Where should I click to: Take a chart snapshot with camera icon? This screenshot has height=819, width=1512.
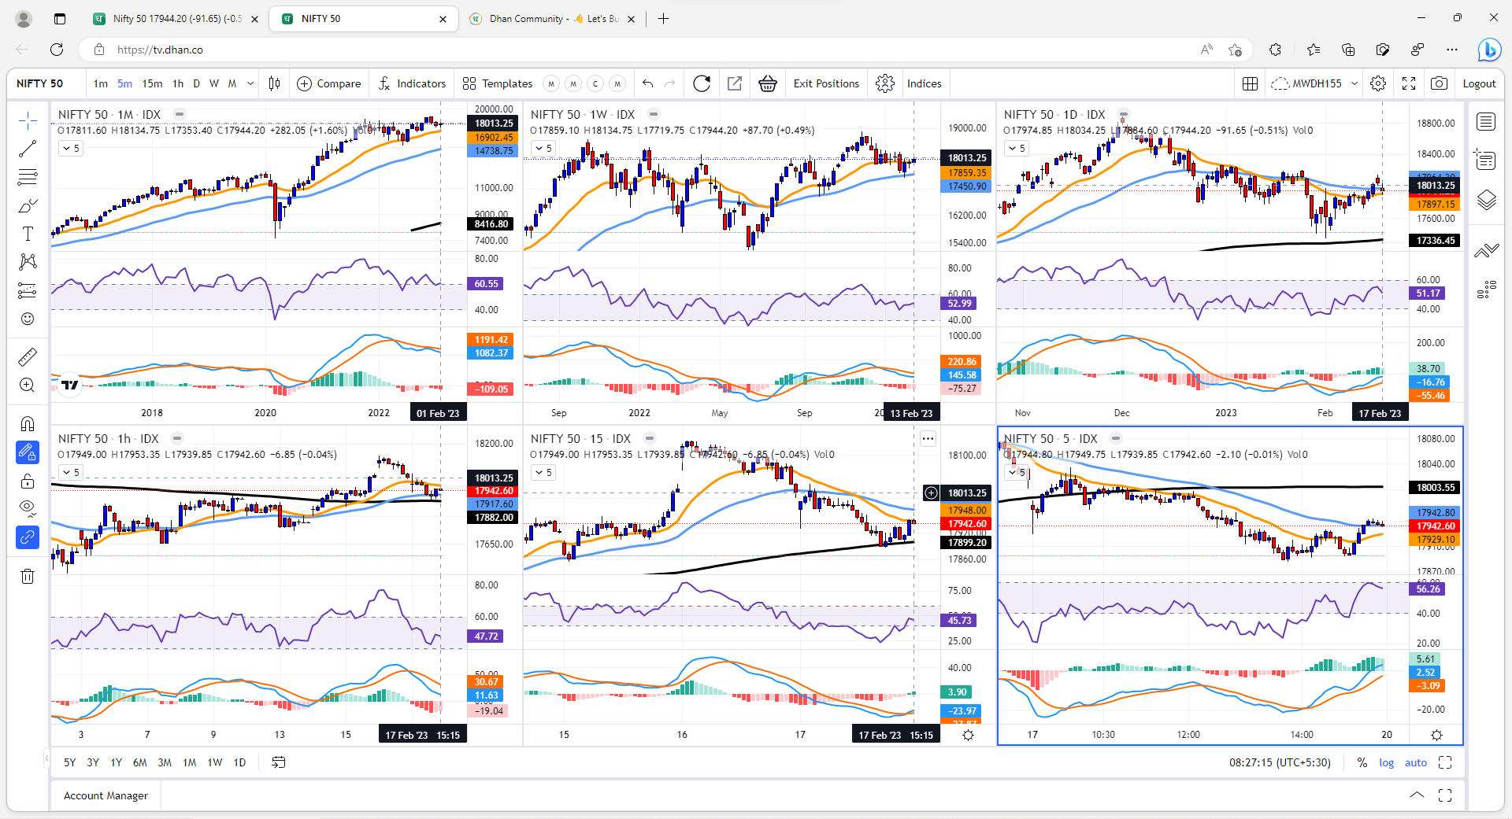coord(1439,83)
